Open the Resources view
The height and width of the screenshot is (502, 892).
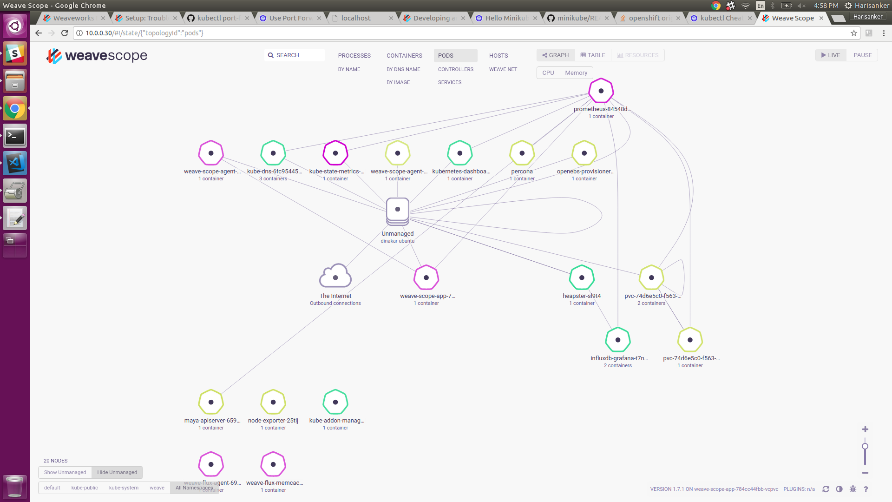[x=637, y=55]
